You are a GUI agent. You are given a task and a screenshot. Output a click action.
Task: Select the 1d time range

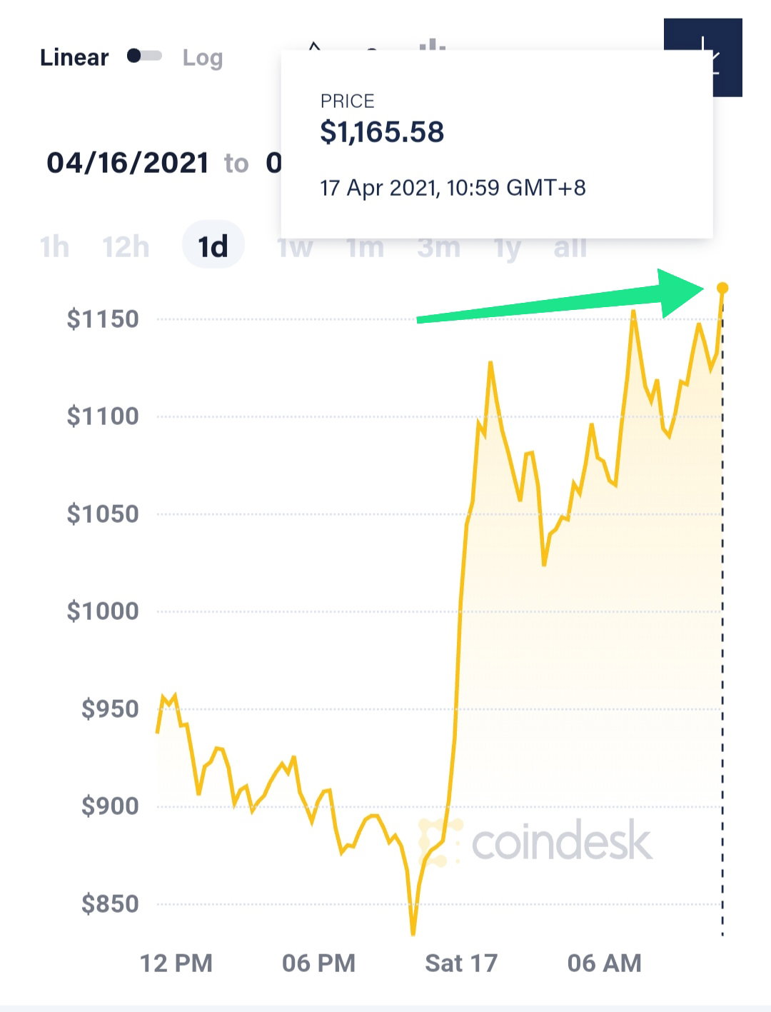point(213,246)
